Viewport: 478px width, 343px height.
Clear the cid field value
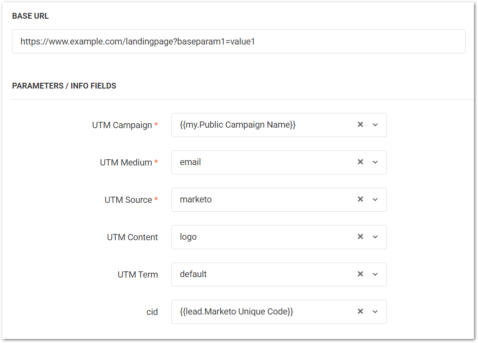361,312
